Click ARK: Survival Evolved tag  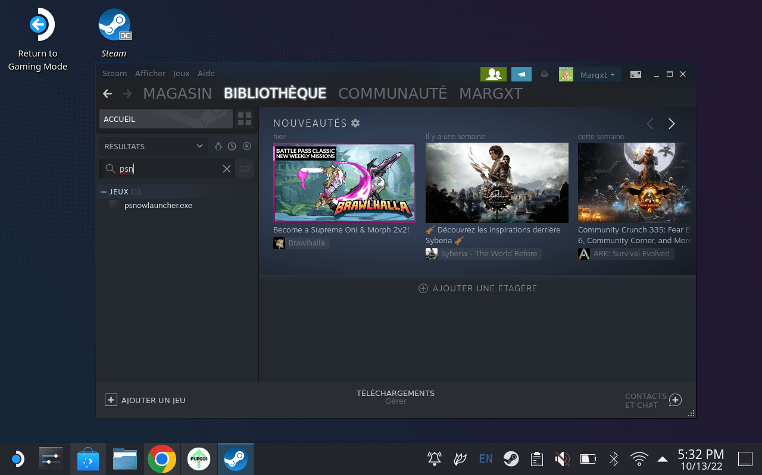[626, 254]
